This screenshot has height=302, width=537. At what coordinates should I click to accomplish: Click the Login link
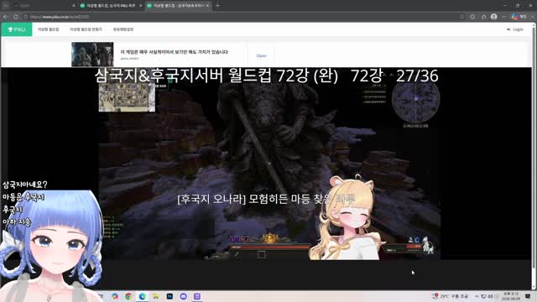[515, 29]
